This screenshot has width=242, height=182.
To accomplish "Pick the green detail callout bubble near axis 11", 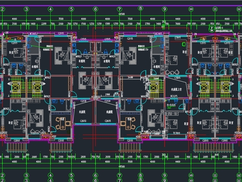I will point(212,29).
